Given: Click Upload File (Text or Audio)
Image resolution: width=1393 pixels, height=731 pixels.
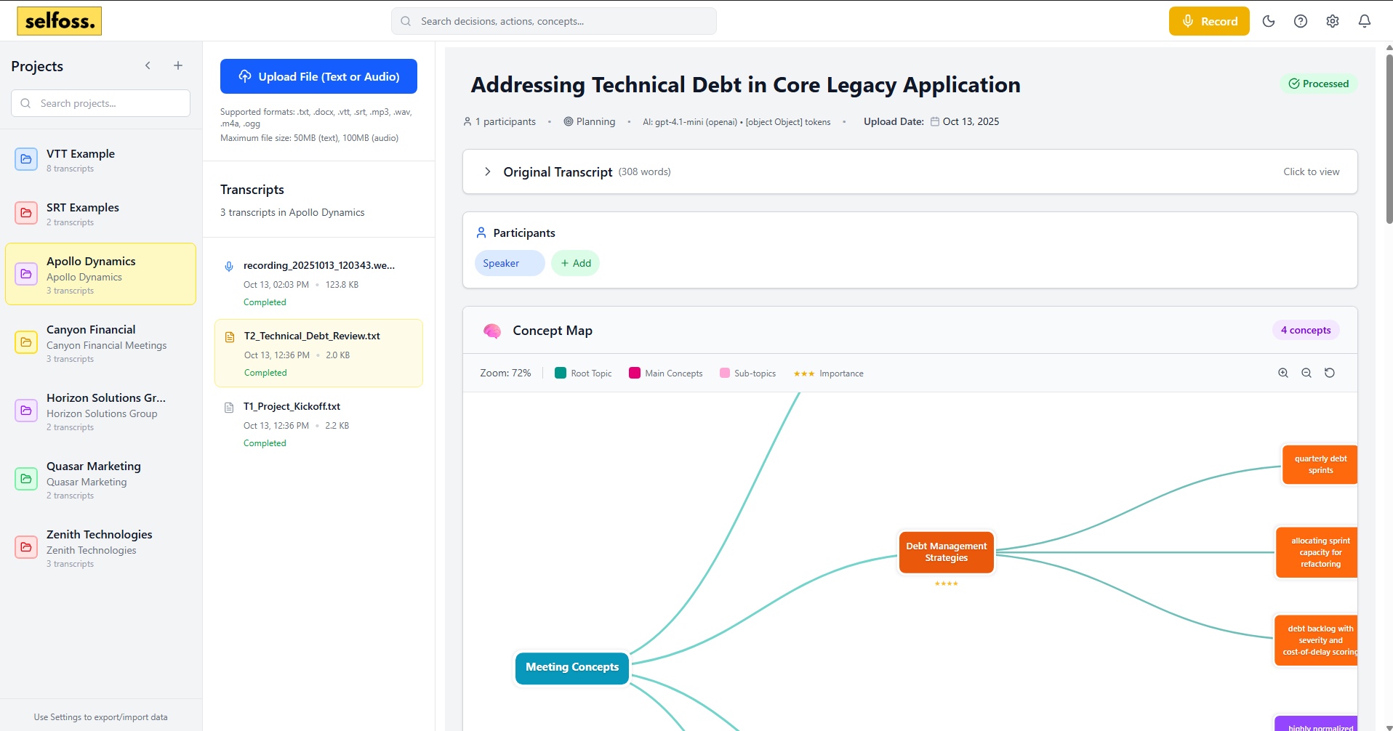Looking at the screenshot, I should [318, 76].
